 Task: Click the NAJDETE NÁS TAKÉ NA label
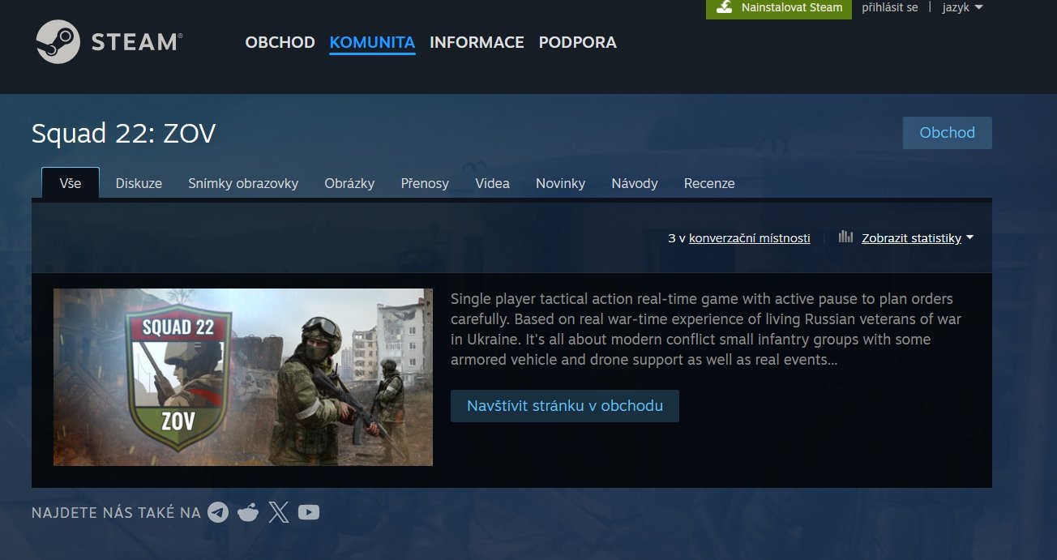coord(116,513)
